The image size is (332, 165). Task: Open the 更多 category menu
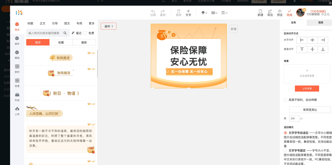pos(91,23)
